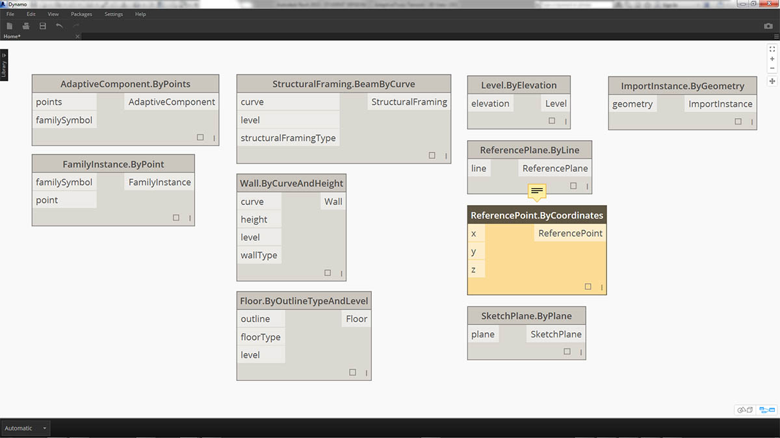Open the workspace tabs list menu
The width and height of the screenshot is (780, 438).
click(x=776, y=36)
